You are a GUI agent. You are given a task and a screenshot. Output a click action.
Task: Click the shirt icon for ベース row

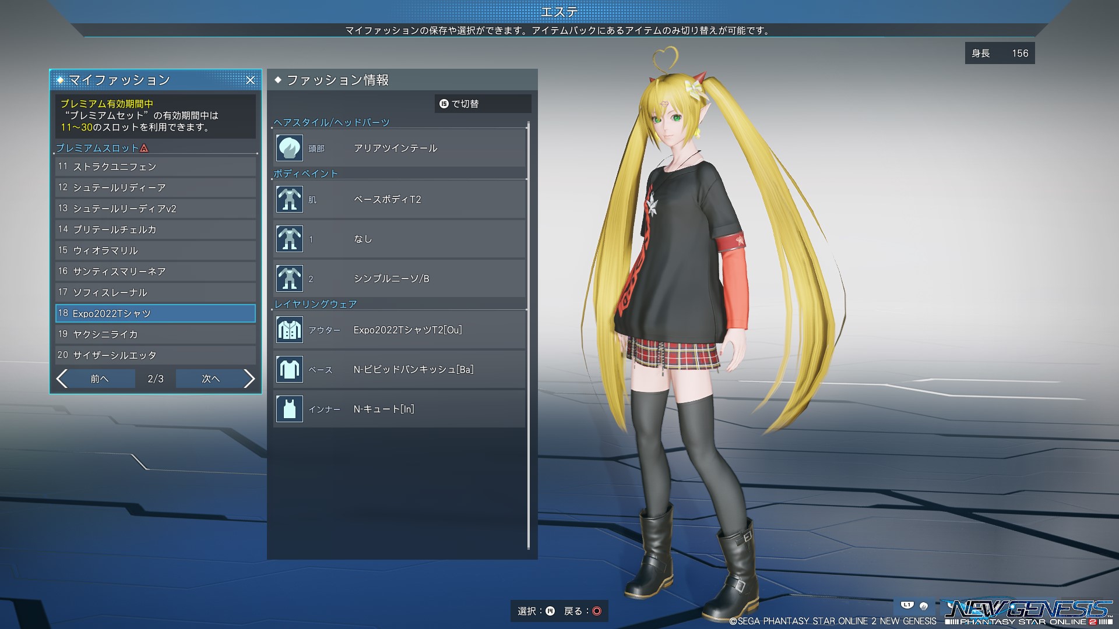pos(289,369)
